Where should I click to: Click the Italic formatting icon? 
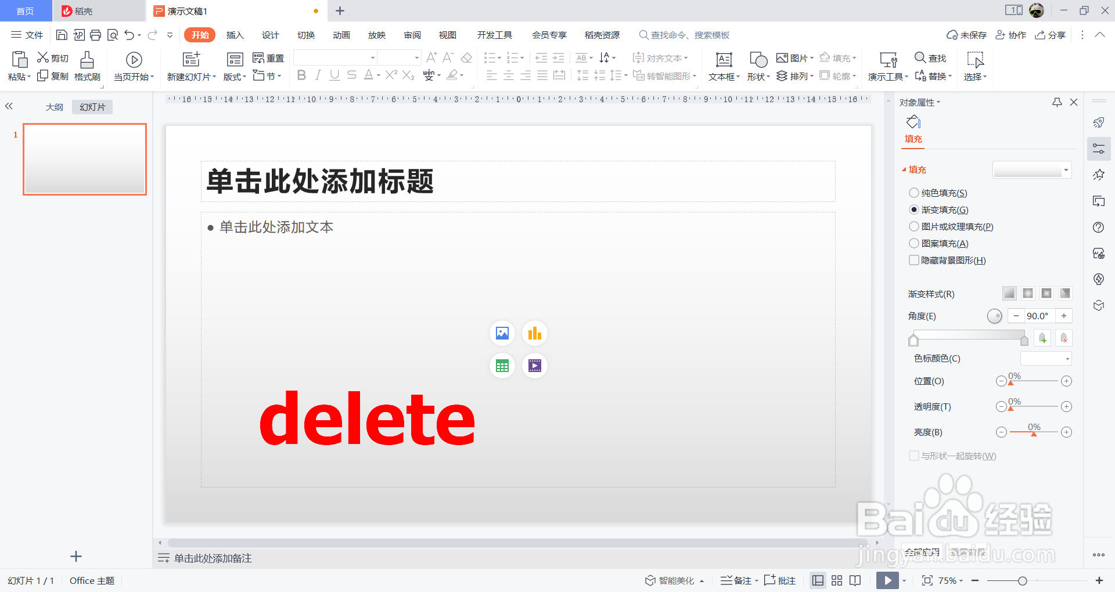point(318,75)
